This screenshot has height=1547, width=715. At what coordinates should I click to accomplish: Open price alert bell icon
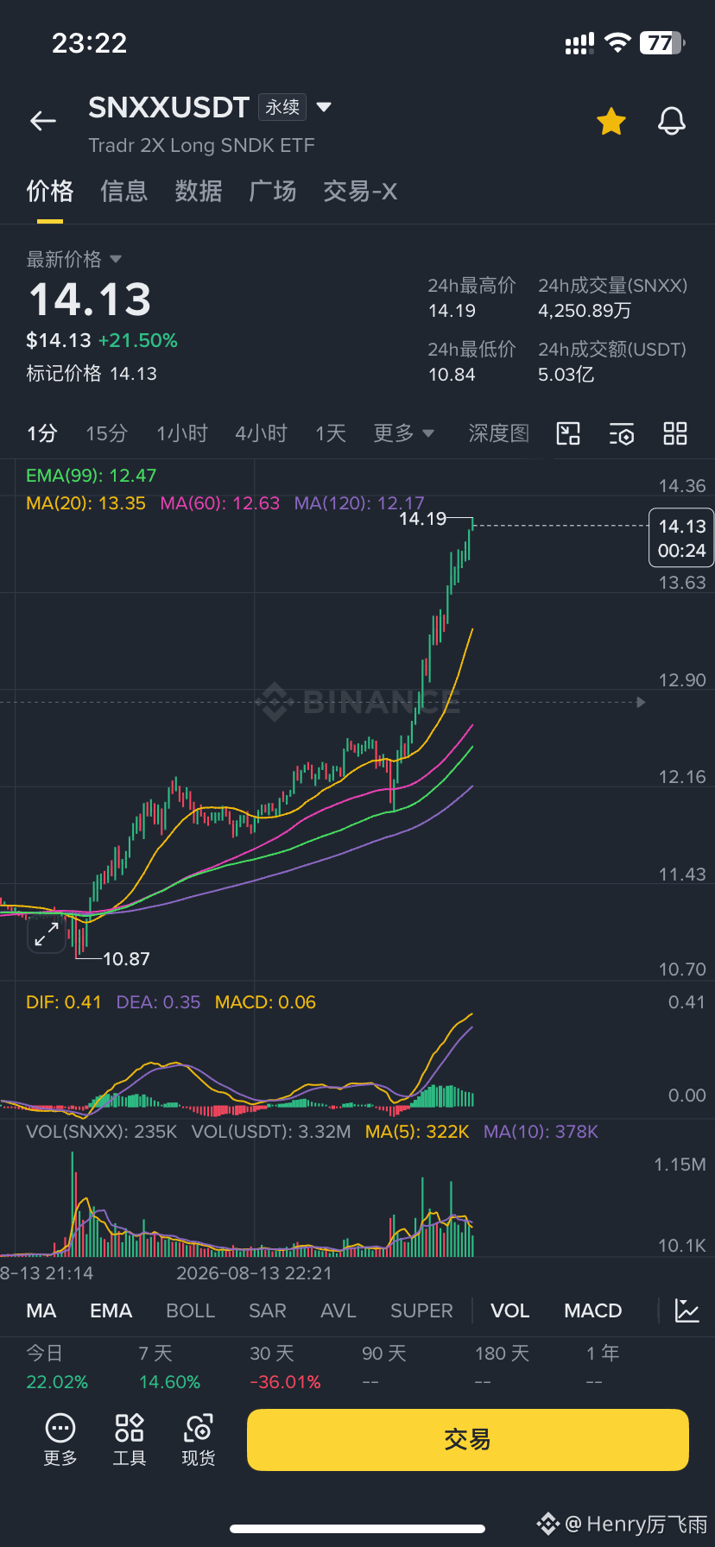(671, 122)
